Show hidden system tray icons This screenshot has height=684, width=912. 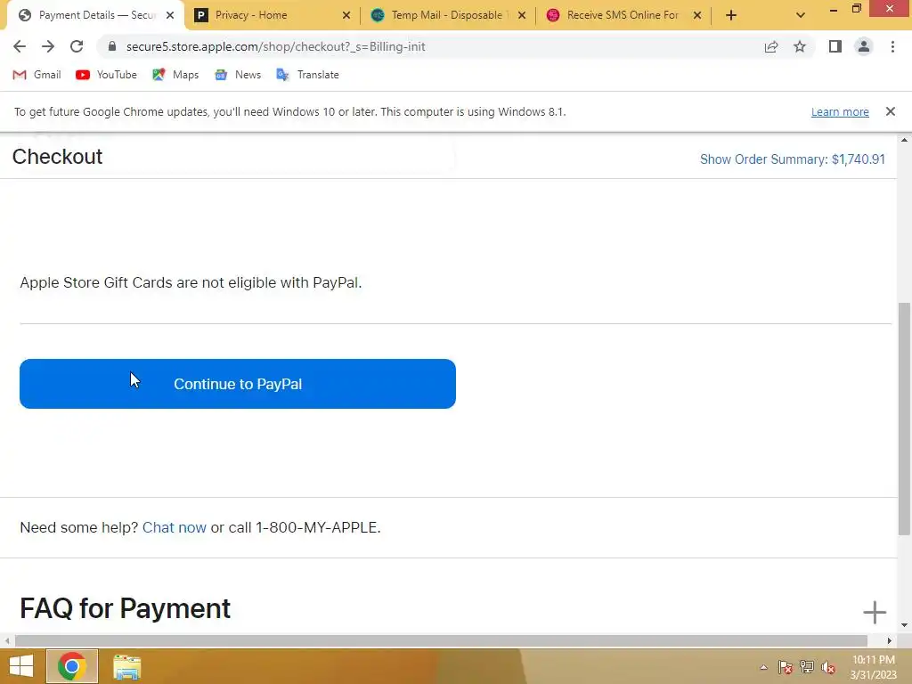pyautogui.click(x=763, y=667)
